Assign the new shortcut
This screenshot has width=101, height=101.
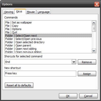[x=87, y=74]
